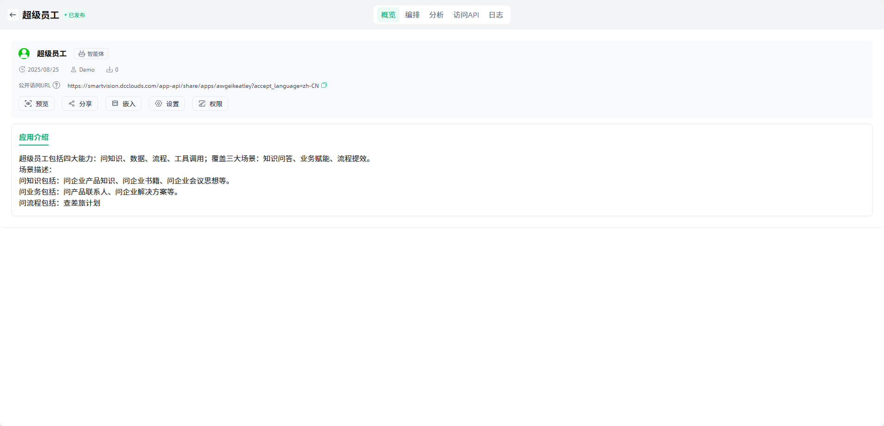
Task: Open the smartvision.dcclouds.com share link
Action: coord(193,85)
